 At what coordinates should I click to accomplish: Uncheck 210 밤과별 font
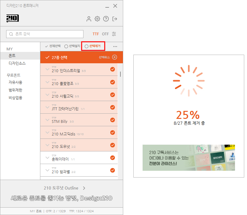coord(112,170)
